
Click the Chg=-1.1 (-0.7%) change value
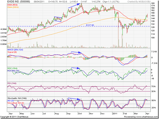[111, 2]
